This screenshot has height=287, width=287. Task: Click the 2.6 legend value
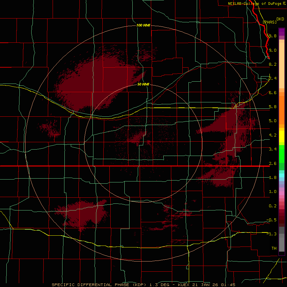click(273, 164)
